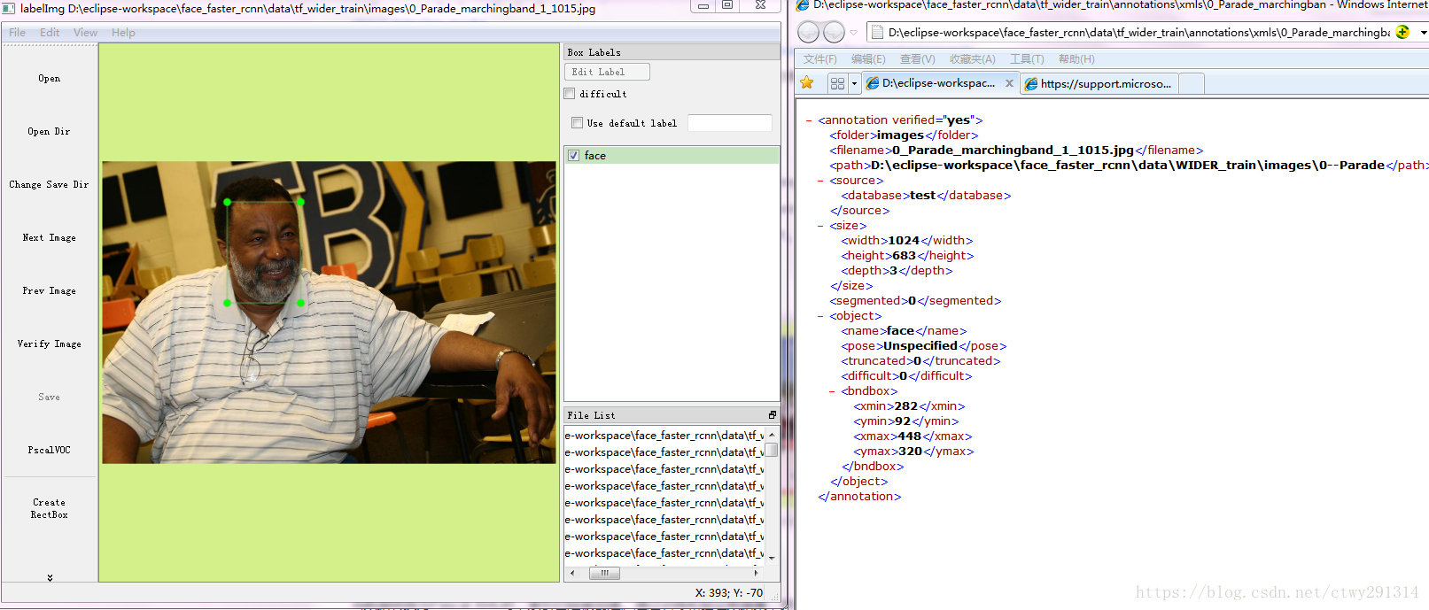
Task: Go to Next Image in labelImg
Action: click(x=50, y=238)
